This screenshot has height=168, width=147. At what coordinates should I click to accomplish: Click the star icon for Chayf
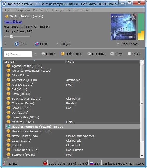pyautogui.click(x=8, y=108)
